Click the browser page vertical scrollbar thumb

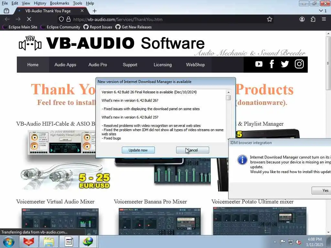click(328, 63)
